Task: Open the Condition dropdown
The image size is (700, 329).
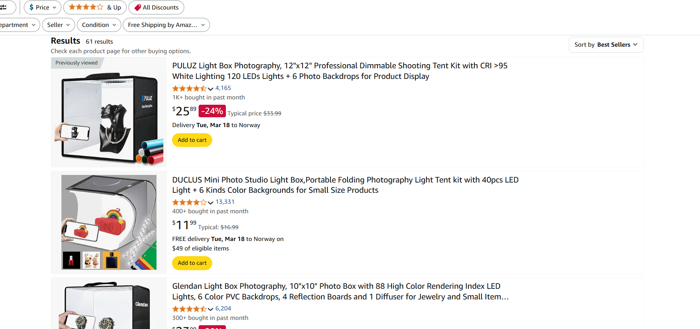Action: pos(99,25)
